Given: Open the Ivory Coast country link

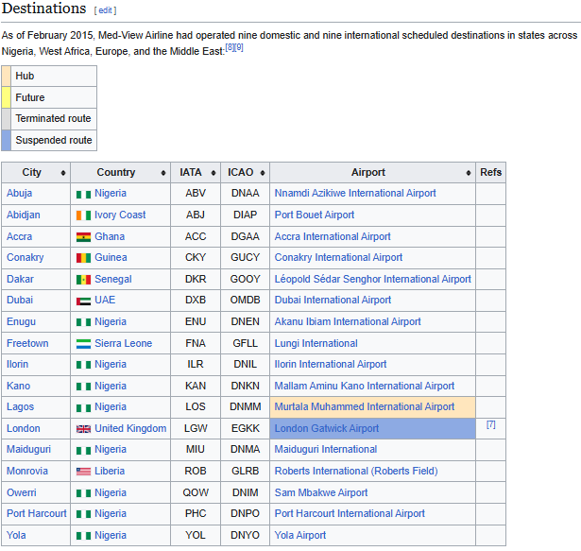Looking at the screenshot, I should coord(120,215).
